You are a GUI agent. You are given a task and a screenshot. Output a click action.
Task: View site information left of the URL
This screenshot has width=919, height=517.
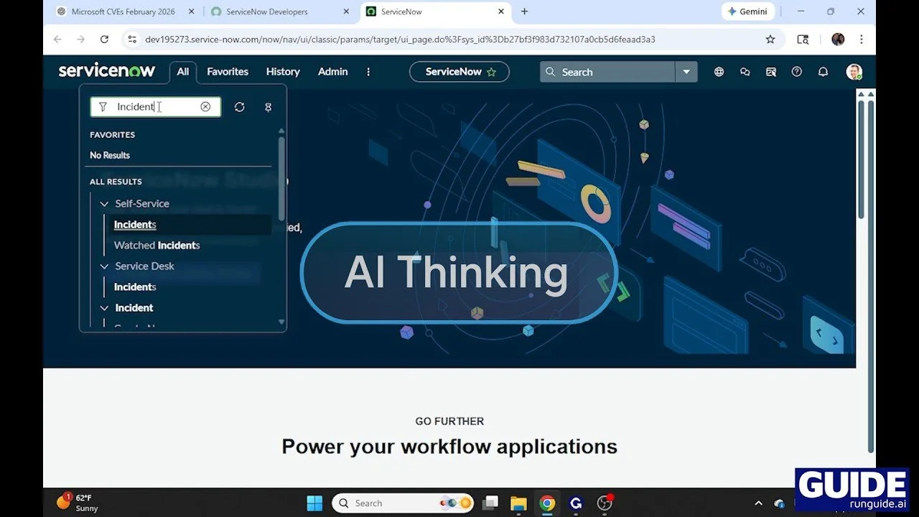132,39
